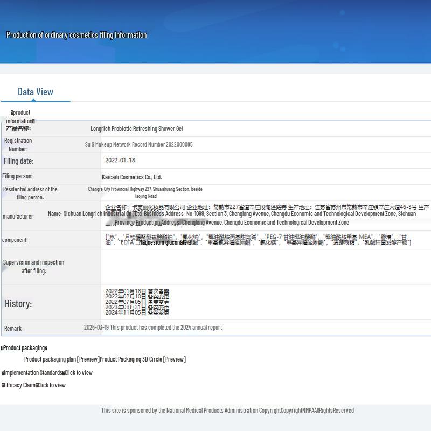Click the Sichuan Longrich manufacturer details
The height and width of the screenshot is (431, 431).
(x=232, y=218)
